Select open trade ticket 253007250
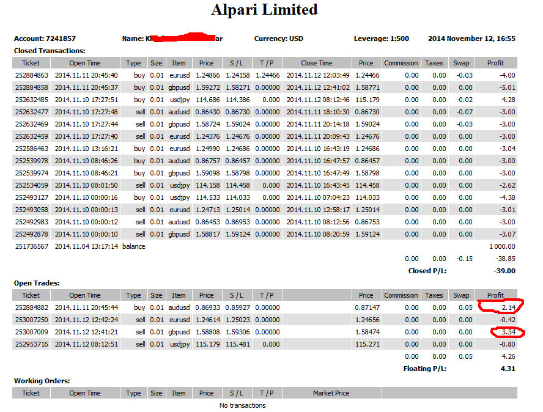This screenshot has width=543, height=412. coord(32,320)
